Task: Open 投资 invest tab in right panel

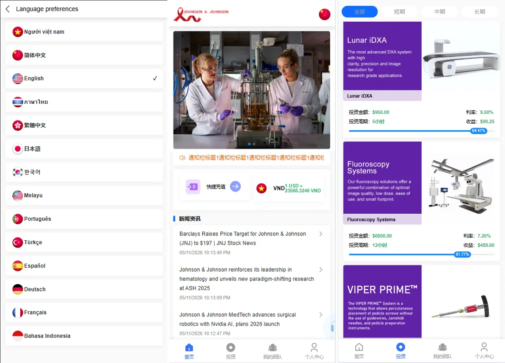Action: pos(401,351)
